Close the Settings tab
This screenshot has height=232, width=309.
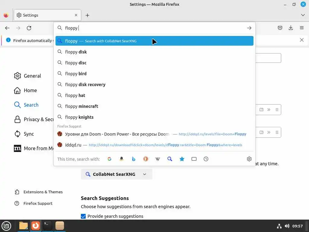pyautogui.click(x=76, y=15)
